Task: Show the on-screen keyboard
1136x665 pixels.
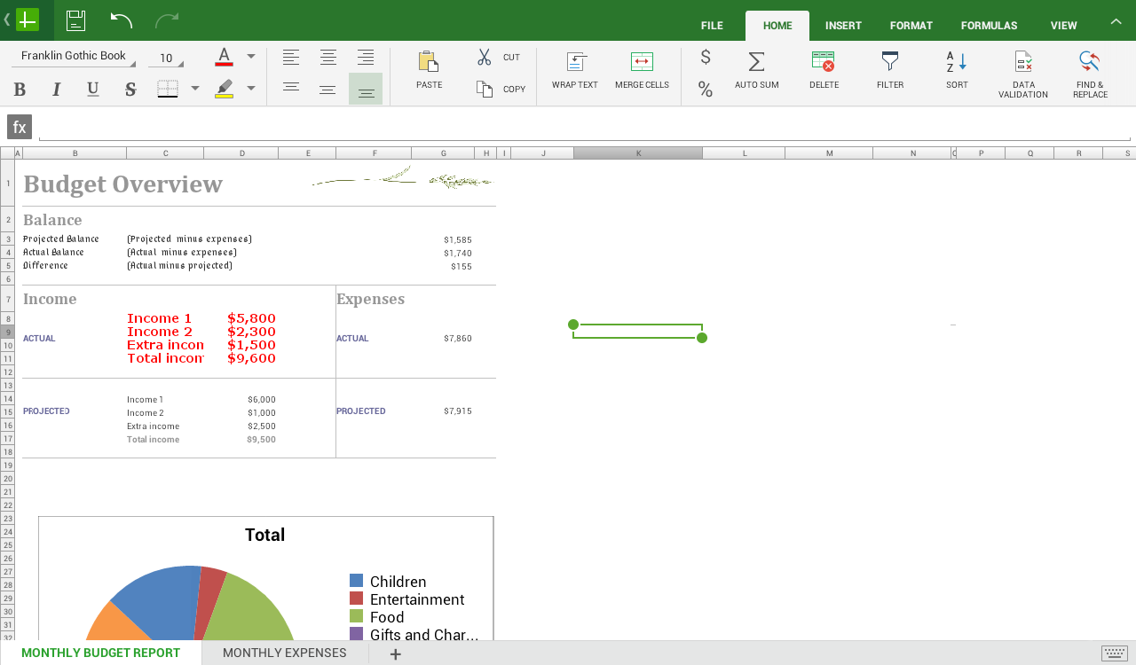Action: coord(1115,653)
